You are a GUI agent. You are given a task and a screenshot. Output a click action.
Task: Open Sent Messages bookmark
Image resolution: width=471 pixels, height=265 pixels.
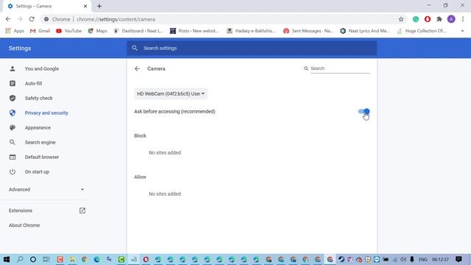click(x=308, y=31)
